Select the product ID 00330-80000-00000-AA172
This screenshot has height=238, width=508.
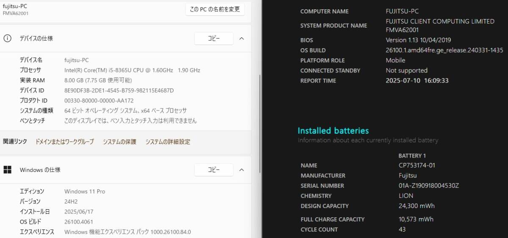[99, 101]
